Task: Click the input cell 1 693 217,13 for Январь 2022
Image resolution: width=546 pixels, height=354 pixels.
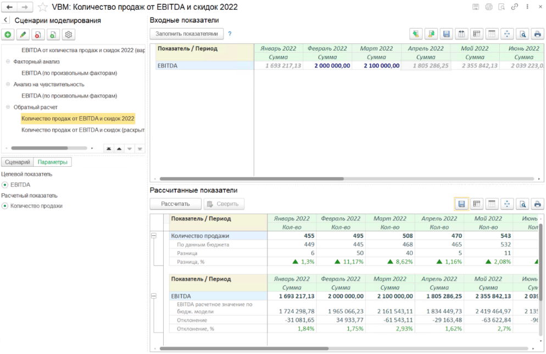Action: click(278, 65)
